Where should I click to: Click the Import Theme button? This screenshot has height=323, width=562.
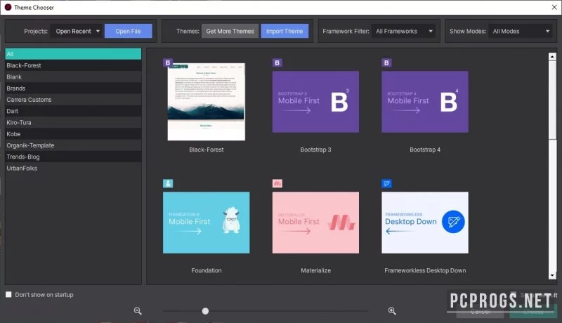pos(285,31)
